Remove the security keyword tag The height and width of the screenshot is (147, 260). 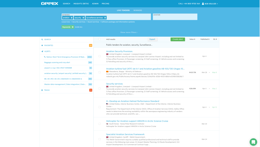(x=83, y=18)
